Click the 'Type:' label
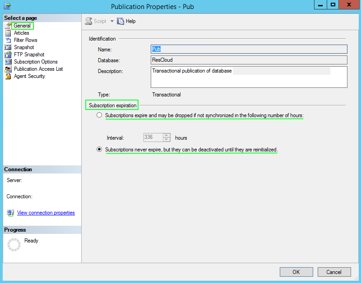361x283 pixels. (104, 95)
